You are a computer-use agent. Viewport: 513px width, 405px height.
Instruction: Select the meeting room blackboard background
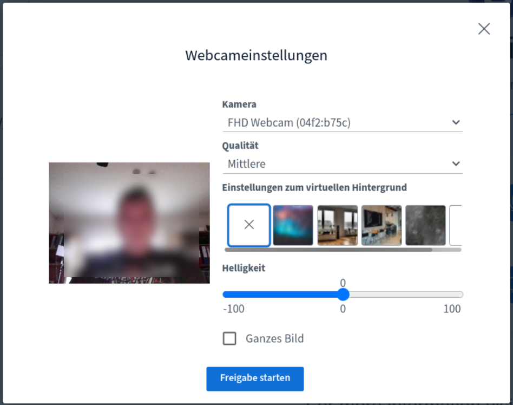(382, 225)
